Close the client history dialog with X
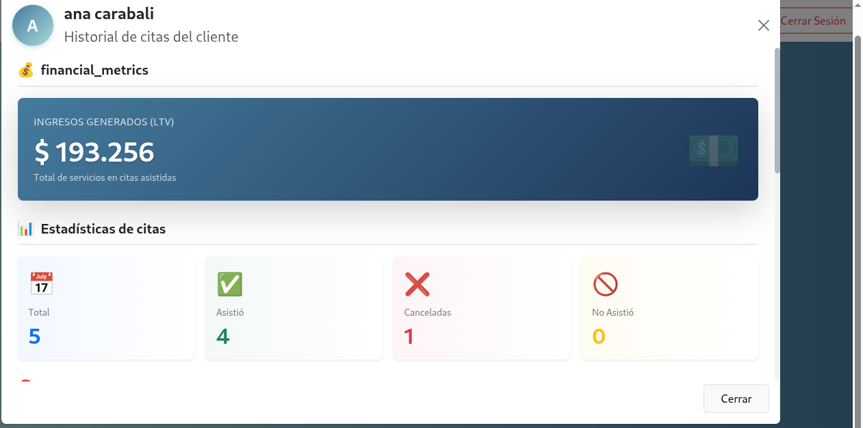 (764, 26)
